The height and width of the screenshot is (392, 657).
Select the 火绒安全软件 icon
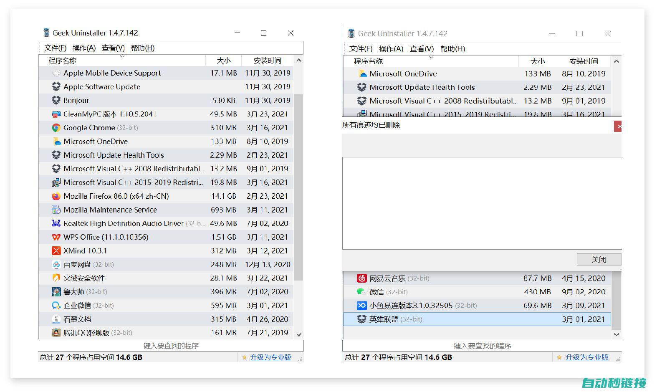[x=56, y=278]
